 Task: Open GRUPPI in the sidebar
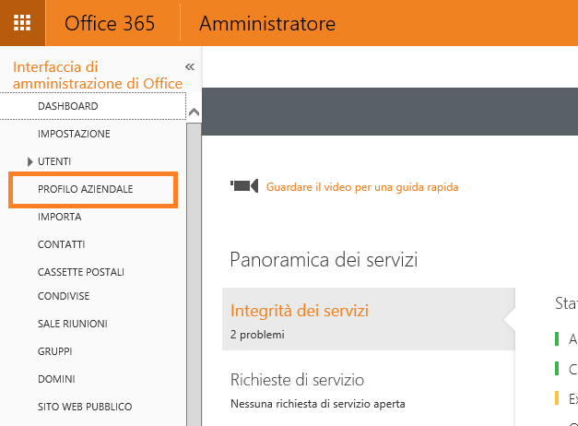pos(54,351)
